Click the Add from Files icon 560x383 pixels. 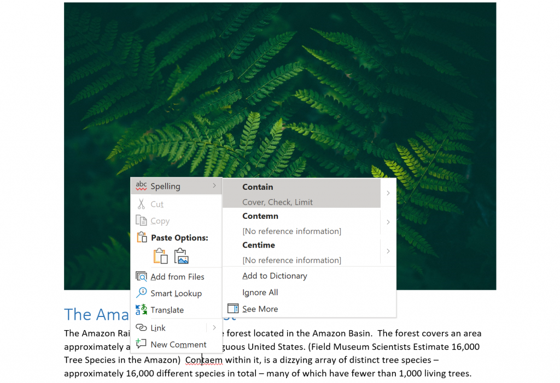(142, 277)
